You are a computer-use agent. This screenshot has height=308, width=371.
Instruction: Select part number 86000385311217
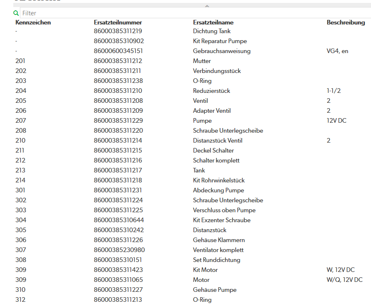click(118, 170)
